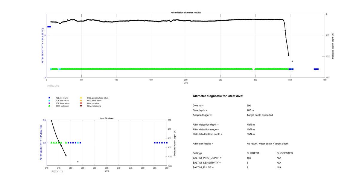
Task: Click the 'Calculated bottom depth =' label
Action: (x=208, y=134)
